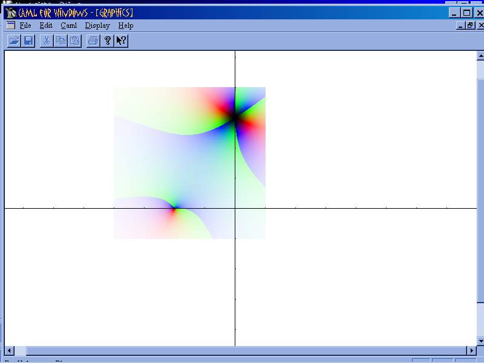484x363 pixels.
Task: Click the Help question mark icon
Action: coord(108,41)
